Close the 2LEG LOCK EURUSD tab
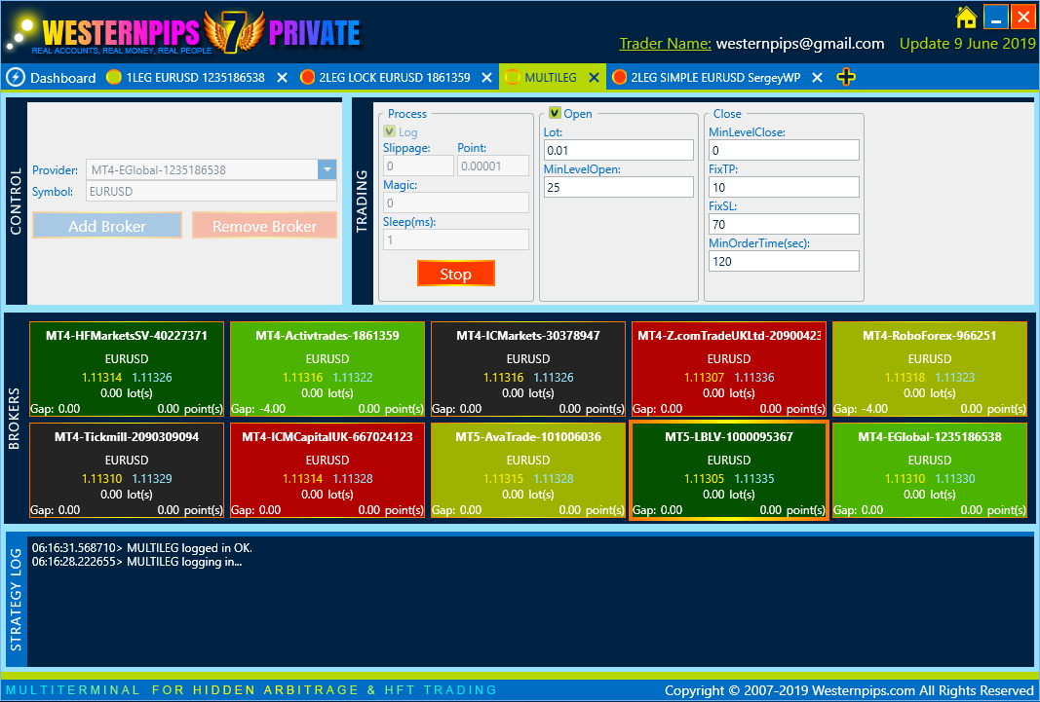 coord(486,78)
